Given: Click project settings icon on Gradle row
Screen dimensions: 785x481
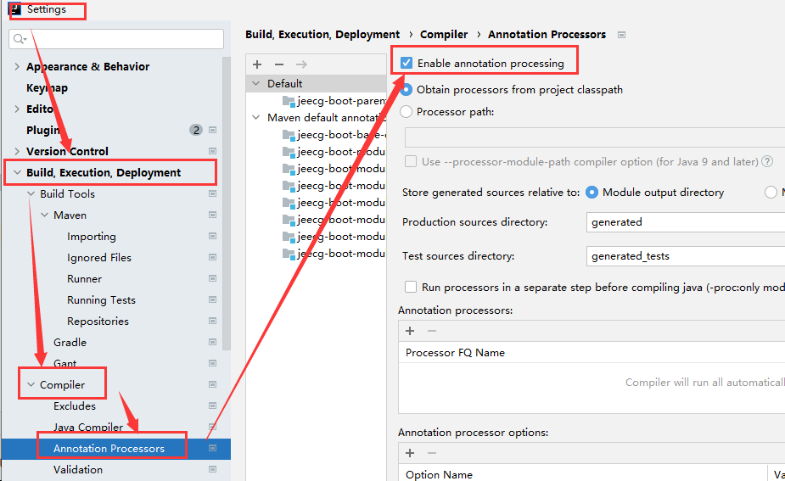Looking at the screenshot, I should [x=213, y=343].
